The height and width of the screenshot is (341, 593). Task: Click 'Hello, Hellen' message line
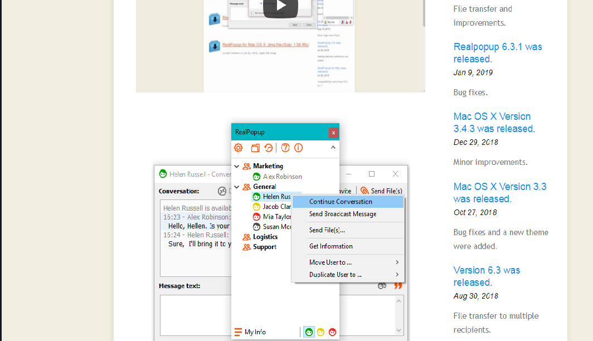199,226
